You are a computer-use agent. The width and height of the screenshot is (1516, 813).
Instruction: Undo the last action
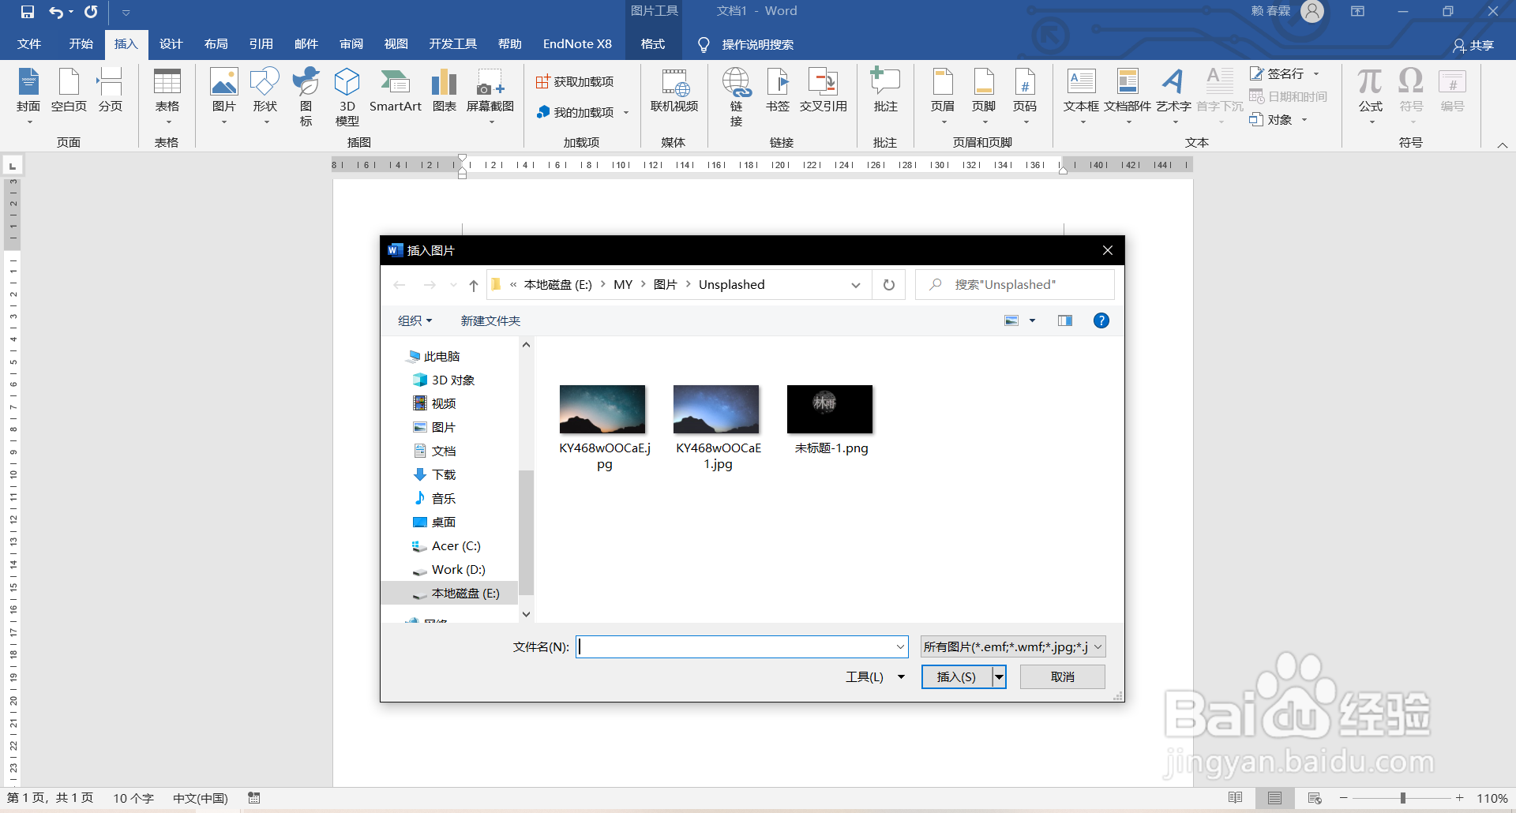pyautogui.click(x=56, y=12)
